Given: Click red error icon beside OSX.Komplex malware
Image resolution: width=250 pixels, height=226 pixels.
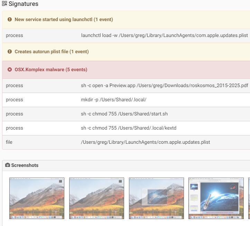Looking at the screenshot, I should point(10,69).
